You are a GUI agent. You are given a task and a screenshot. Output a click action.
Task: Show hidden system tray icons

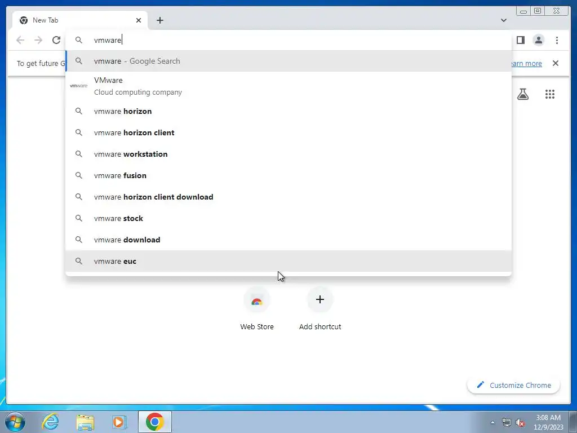492,422
